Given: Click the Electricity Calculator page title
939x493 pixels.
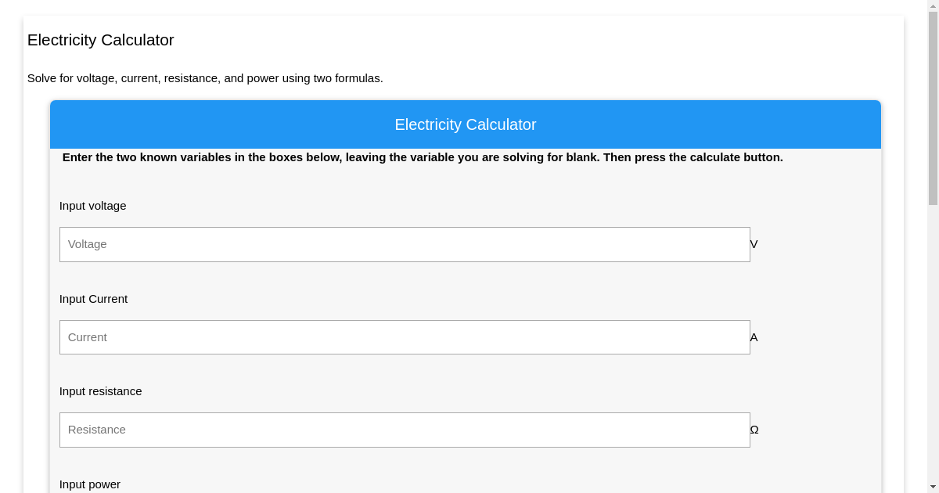Looking at the screenshot, I should point(100,40).
